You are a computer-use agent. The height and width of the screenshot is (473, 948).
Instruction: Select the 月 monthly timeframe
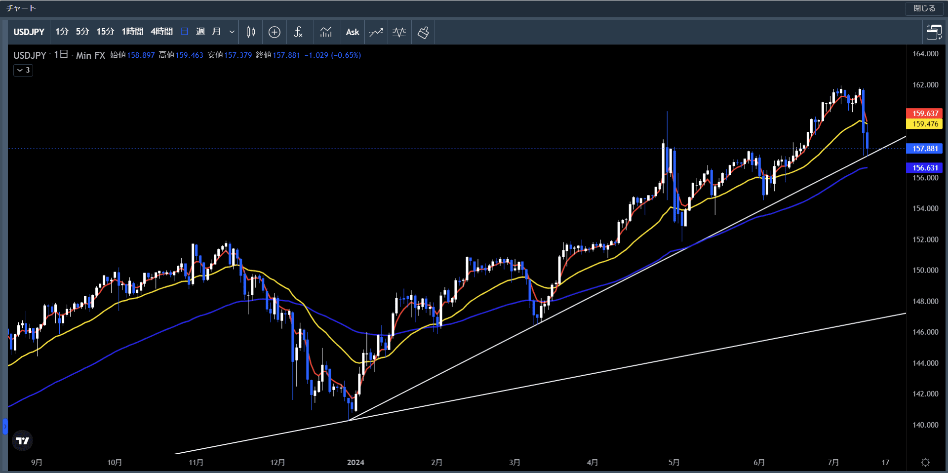(x=216, y=32)
